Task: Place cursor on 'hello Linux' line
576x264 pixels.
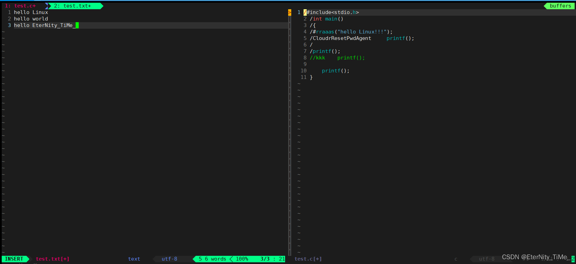Action: [x=31, y=12]
